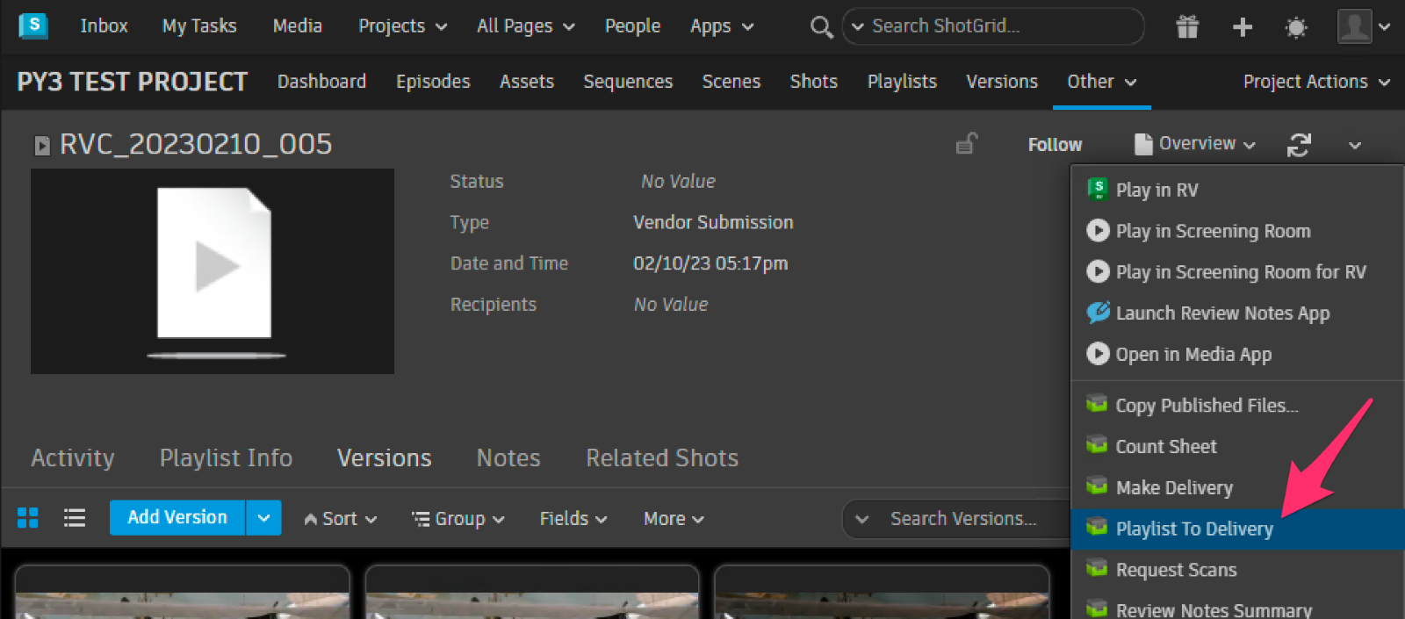
Task: Switch to the Playlist Info tab
Action: pos(226,457)
